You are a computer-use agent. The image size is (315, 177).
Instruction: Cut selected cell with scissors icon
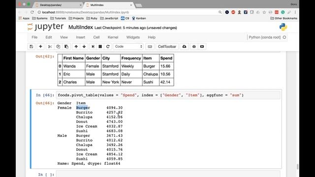[x=50, y=47]
